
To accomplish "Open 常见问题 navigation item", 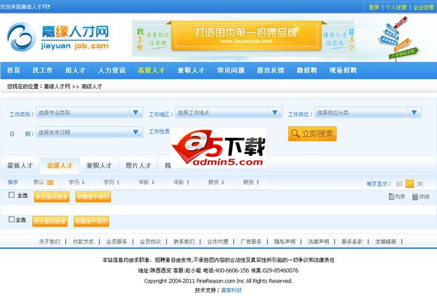I will (x=231, y=71).
